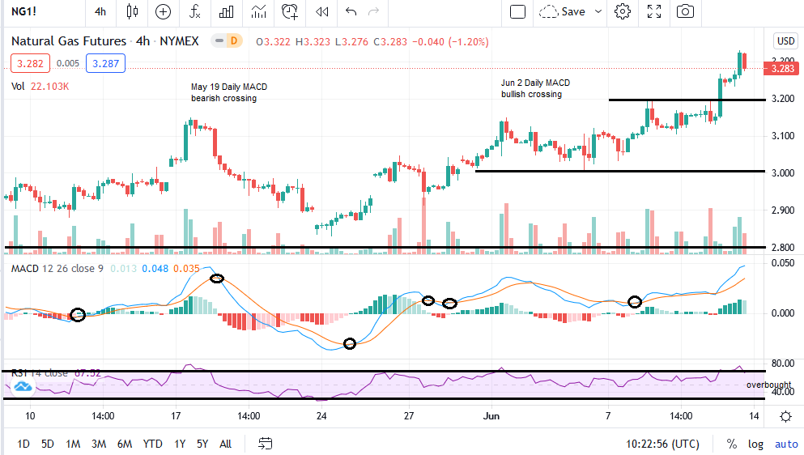
Task: Start bar replay with rewind icon
Action: [x=321, y=11]
